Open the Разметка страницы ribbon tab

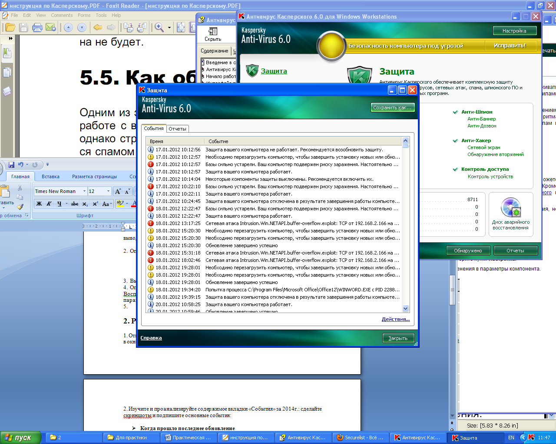[x=94, y=176]
